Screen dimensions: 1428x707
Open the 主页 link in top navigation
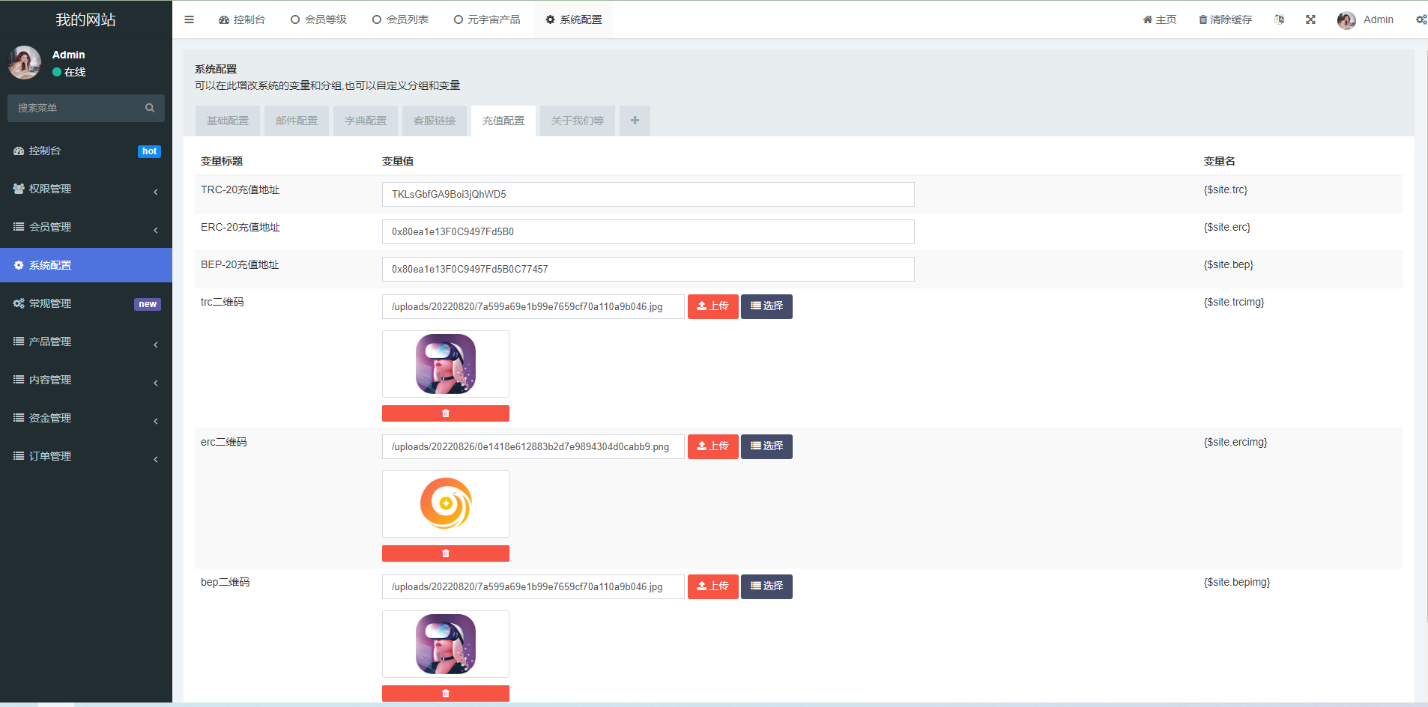(x=1160, y=19)
